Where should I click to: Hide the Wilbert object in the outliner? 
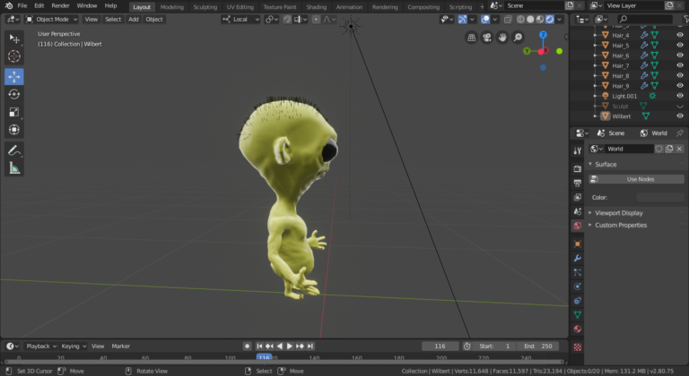(x=680, y=115)
